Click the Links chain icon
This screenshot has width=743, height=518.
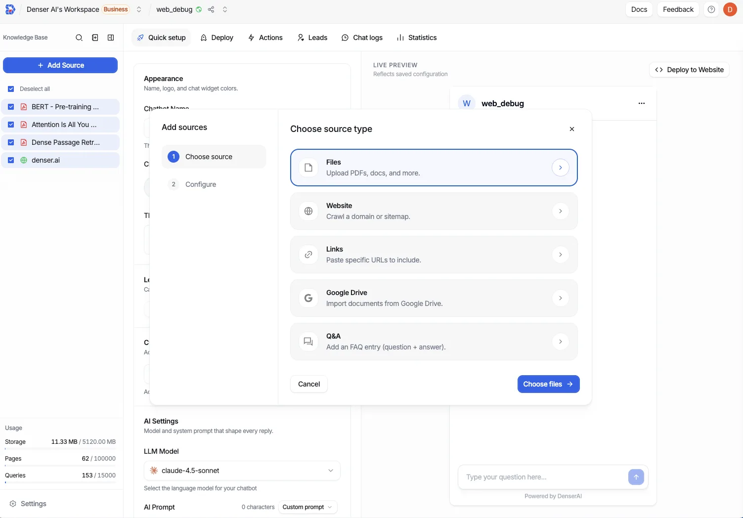point(308,255)
